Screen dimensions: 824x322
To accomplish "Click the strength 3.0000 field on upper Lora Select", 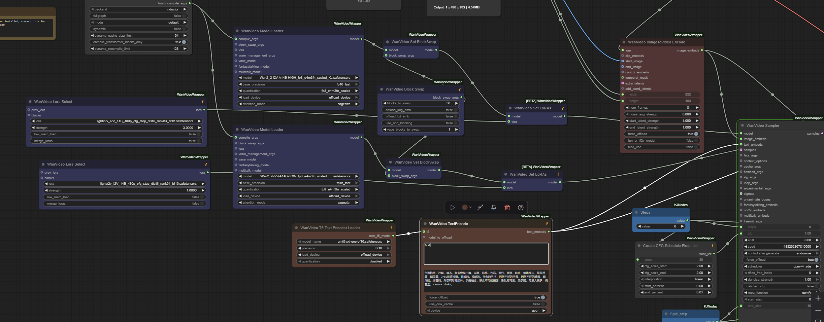I will click(116, 128).
